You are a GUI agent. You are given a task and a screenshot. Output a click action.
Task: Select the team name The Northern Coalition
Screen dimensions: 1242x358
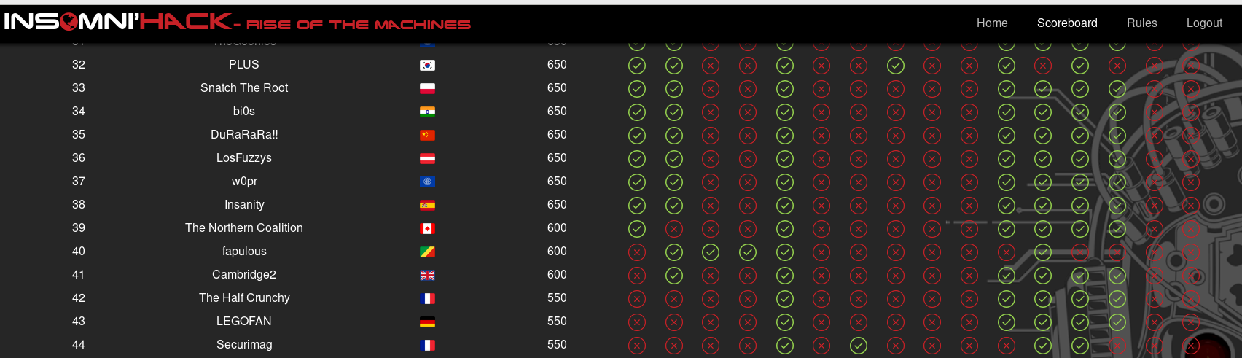click(244, 228)
